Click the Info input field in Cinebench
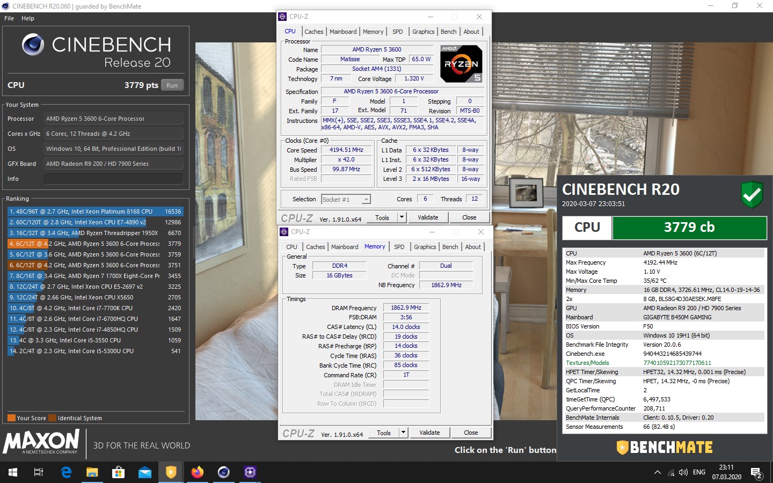Screen dimensions: 773x483 tap(113, 179)
